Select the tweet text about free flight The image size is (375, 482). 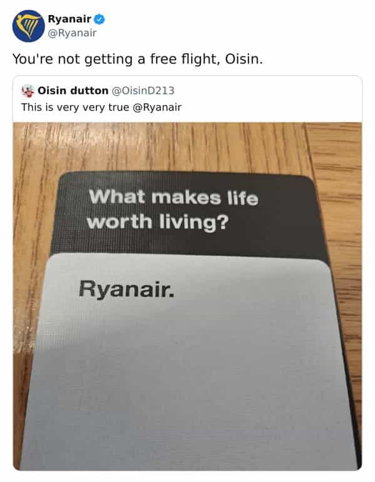(138, 59)
